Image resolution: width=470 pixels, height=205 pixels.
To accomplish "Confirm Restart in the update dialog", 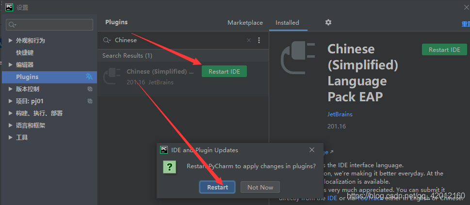I will tap(218, 188).
